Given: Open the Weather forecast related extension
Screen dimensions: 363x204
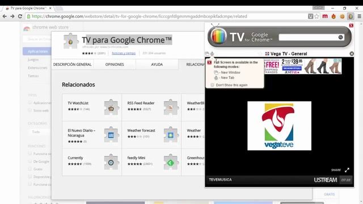Looking at the screenshot, I should (151, 135).
